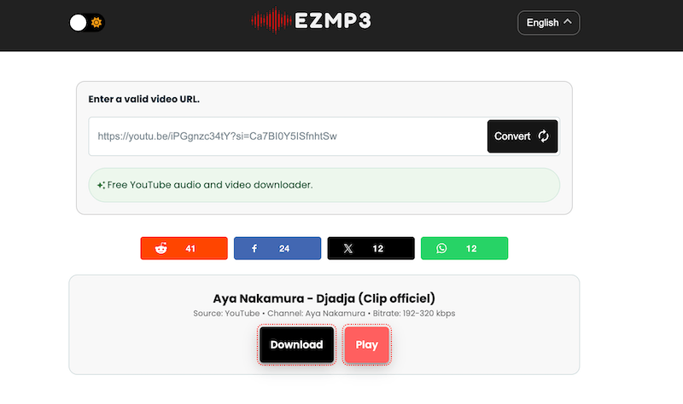Click the title 'Aya Nakamura - Djadja (Clip officiel)'
Viewport: 683px width, 404px height.
point(324,298)
